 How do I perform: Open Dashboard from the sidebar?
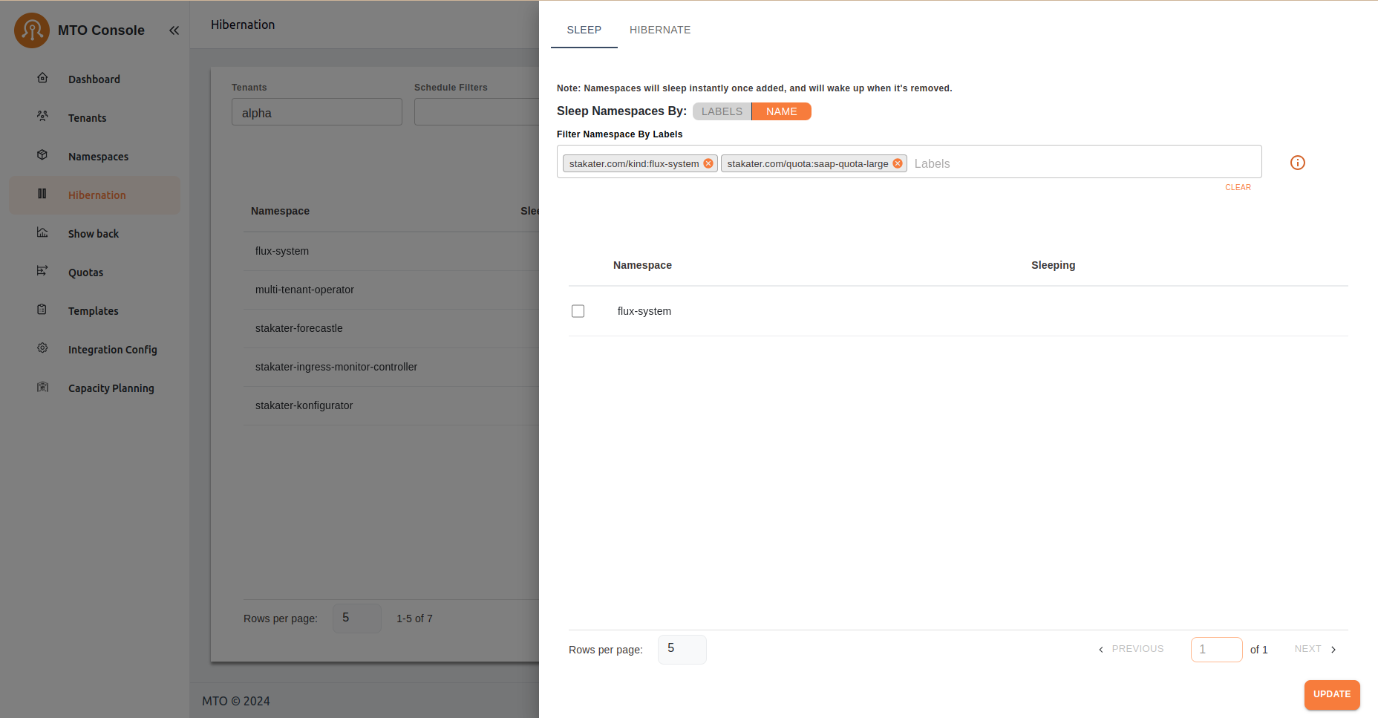pos(94,79)
